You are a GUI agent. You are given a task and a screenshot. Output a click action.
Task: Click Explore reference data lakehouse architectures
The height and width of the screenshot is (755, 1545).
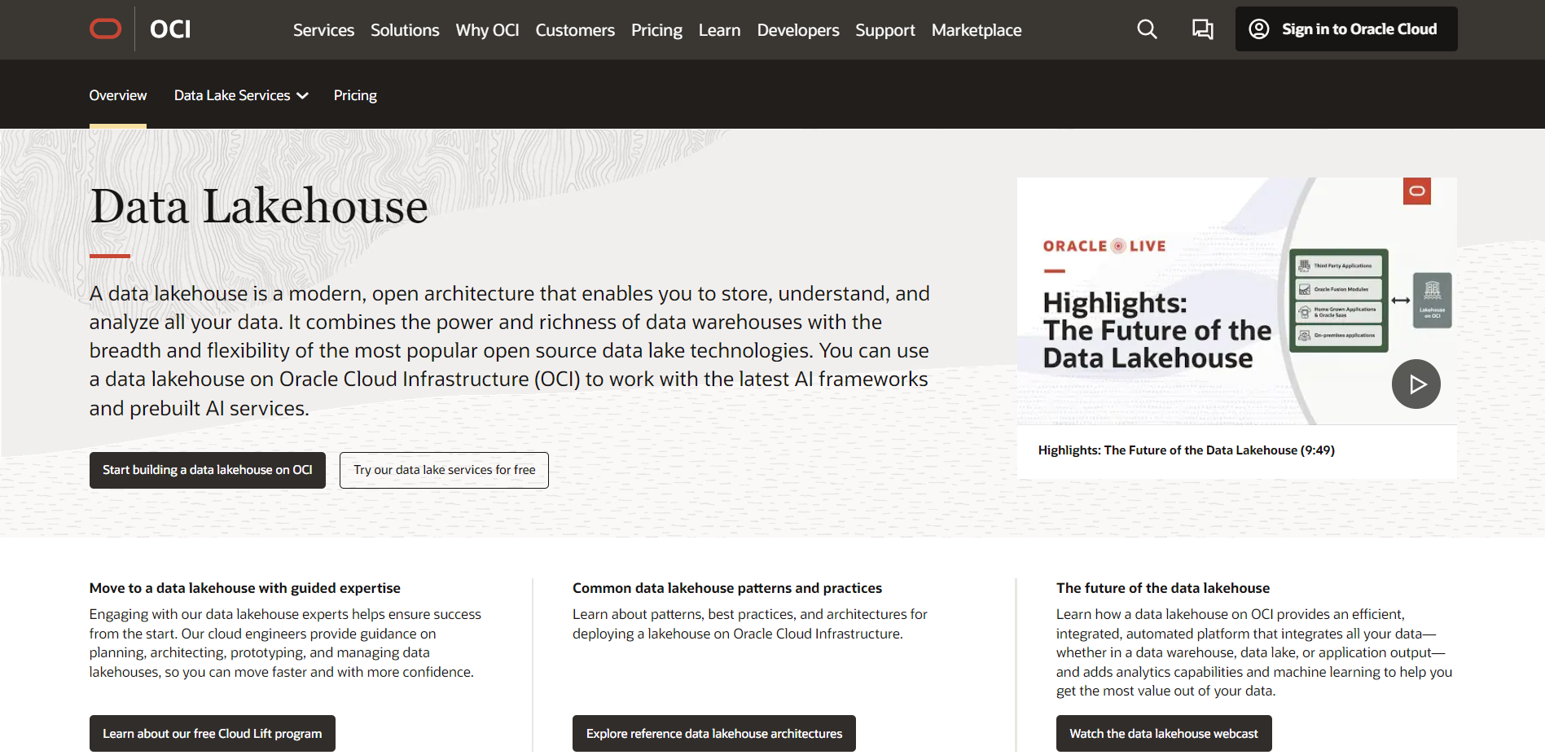coord(714,733)
